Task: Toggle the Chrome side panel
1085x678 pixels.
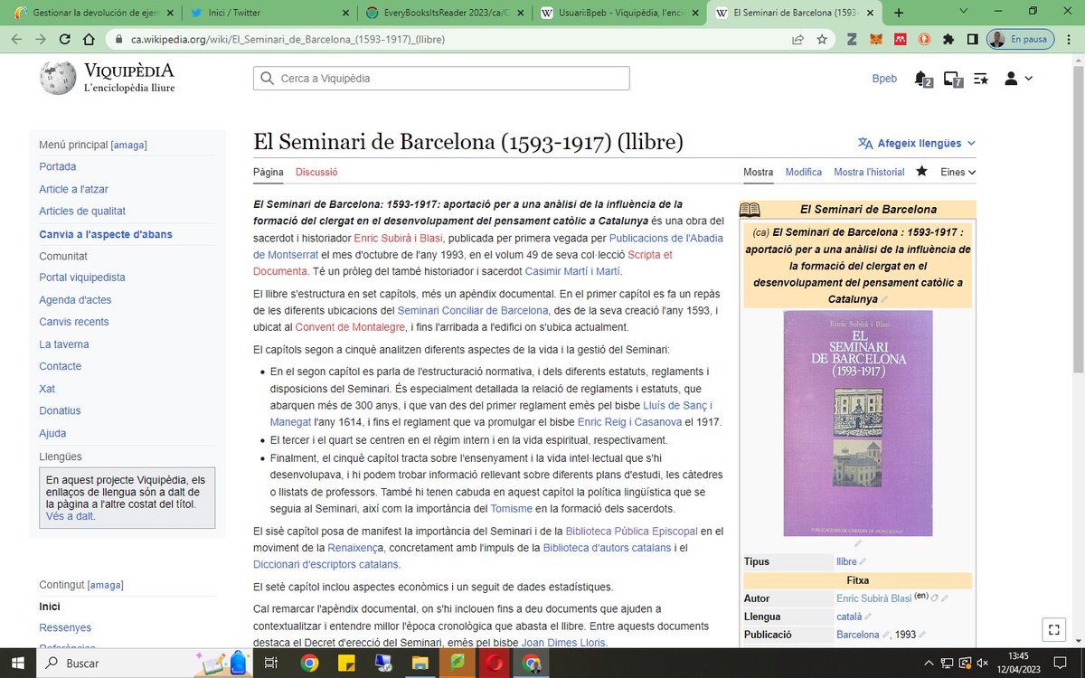Action: click(x=972, y=40)
